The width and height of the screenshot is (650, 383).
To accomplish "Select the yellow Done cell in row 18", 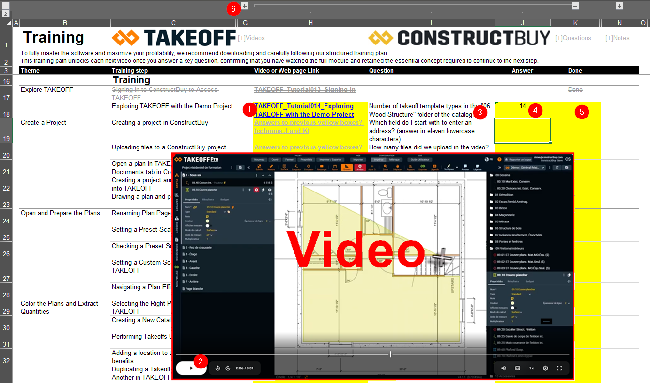I will [575, 110].
